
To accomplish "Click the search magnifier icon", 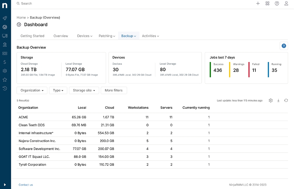I will pos(18,3).
